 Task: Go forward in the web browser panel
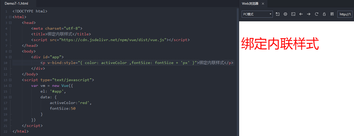309,14
